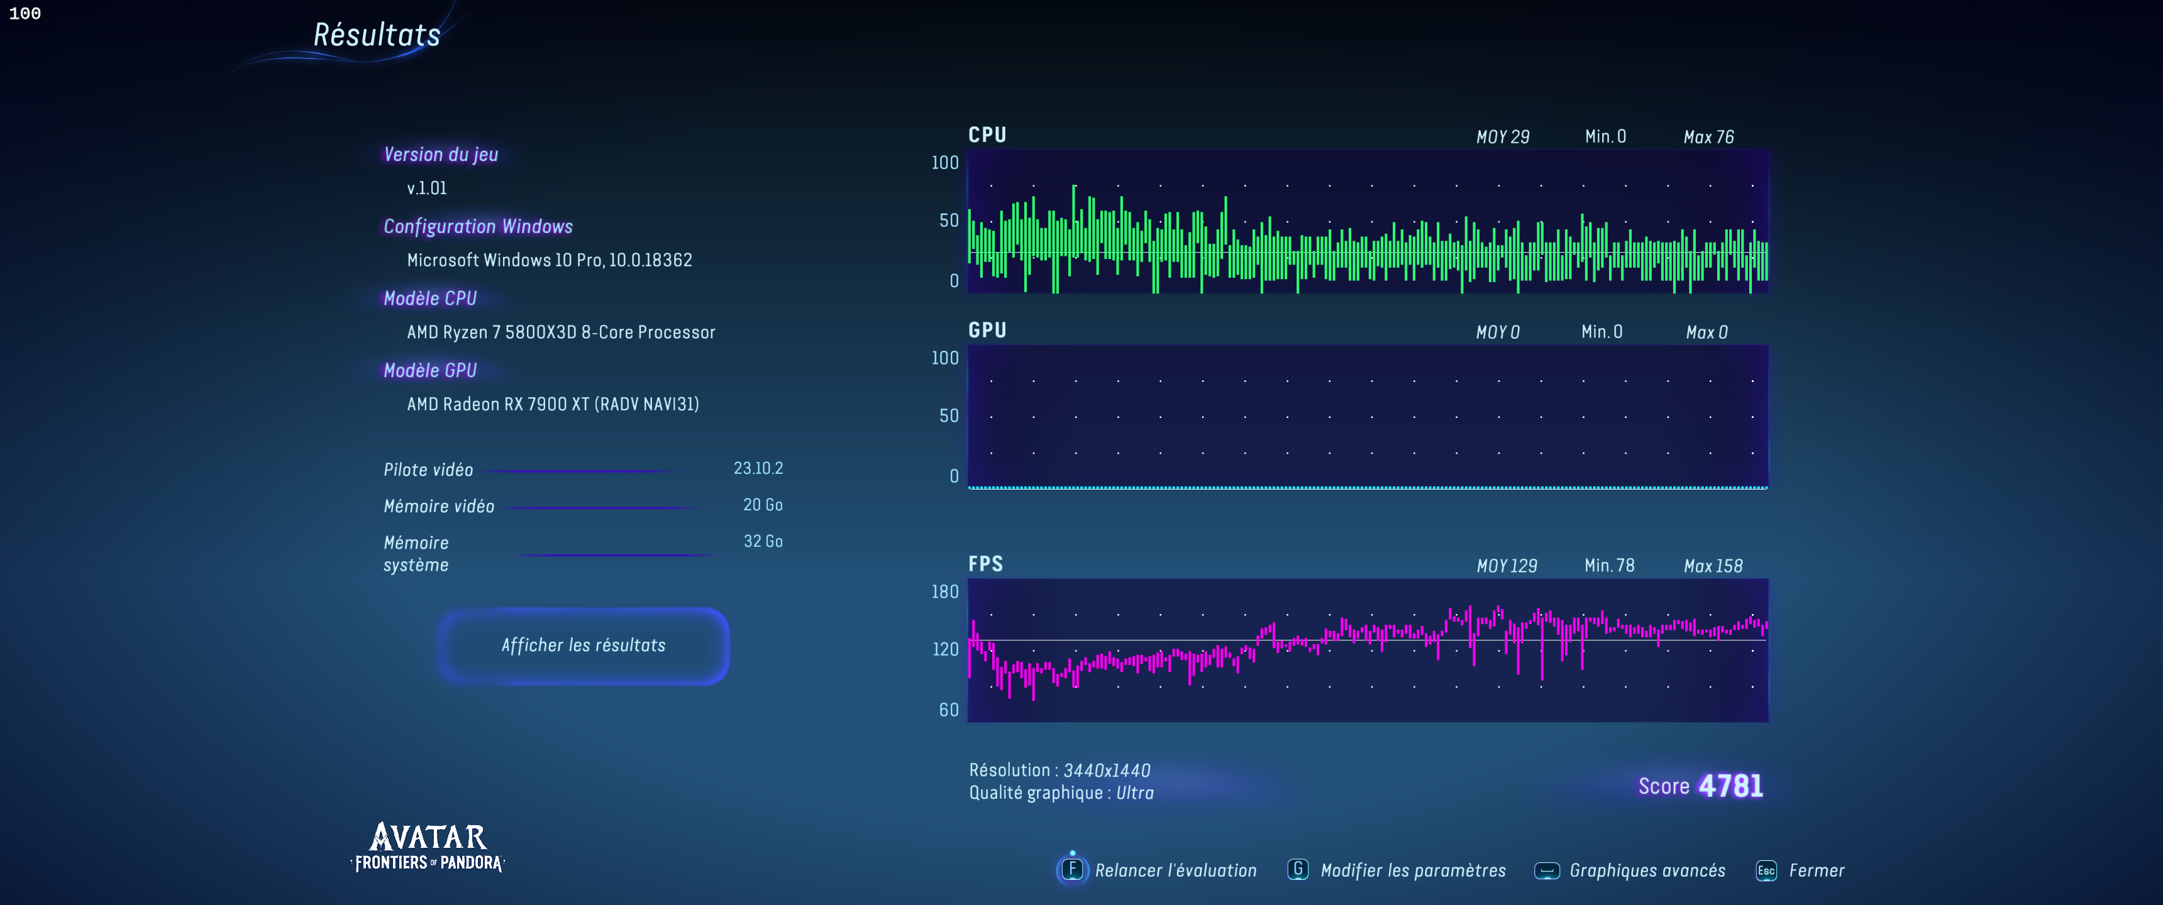Click the empty GPU usage graph
This screenshot has width=2163, height=905.
click(1367, 417)
